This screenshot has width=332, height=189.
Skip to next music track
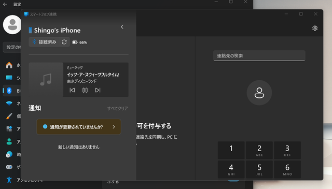point(98,90)
